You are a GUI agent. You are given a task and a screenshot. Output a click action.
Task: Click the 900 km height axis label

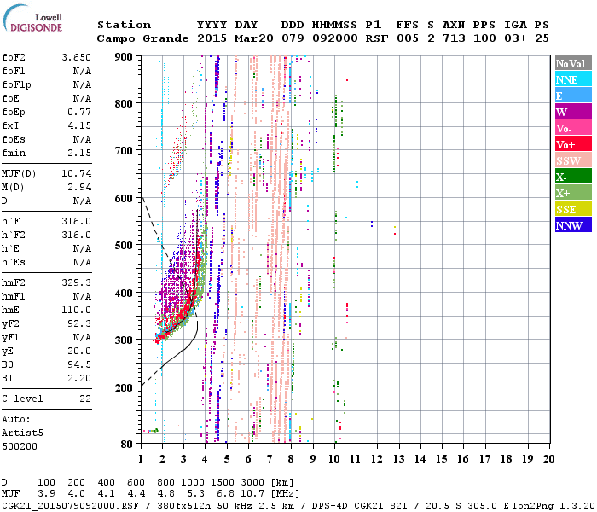coord(124,57)
